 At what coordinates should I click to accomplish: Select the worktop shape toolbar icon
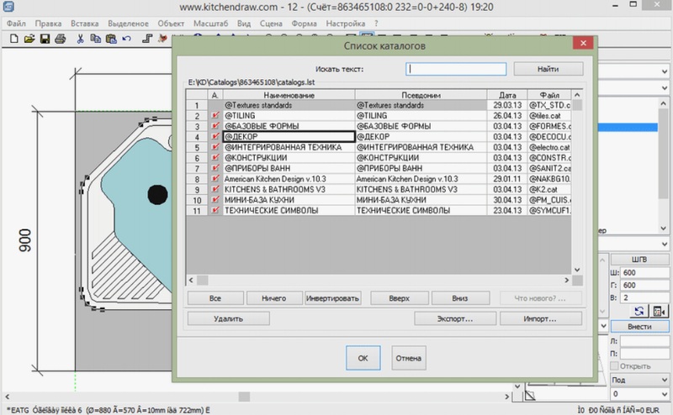point(147,39)
